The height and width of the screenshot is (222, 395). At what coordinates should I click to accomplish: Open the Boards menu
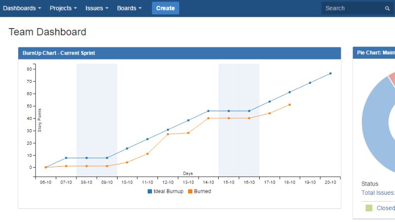coord(129,8)
